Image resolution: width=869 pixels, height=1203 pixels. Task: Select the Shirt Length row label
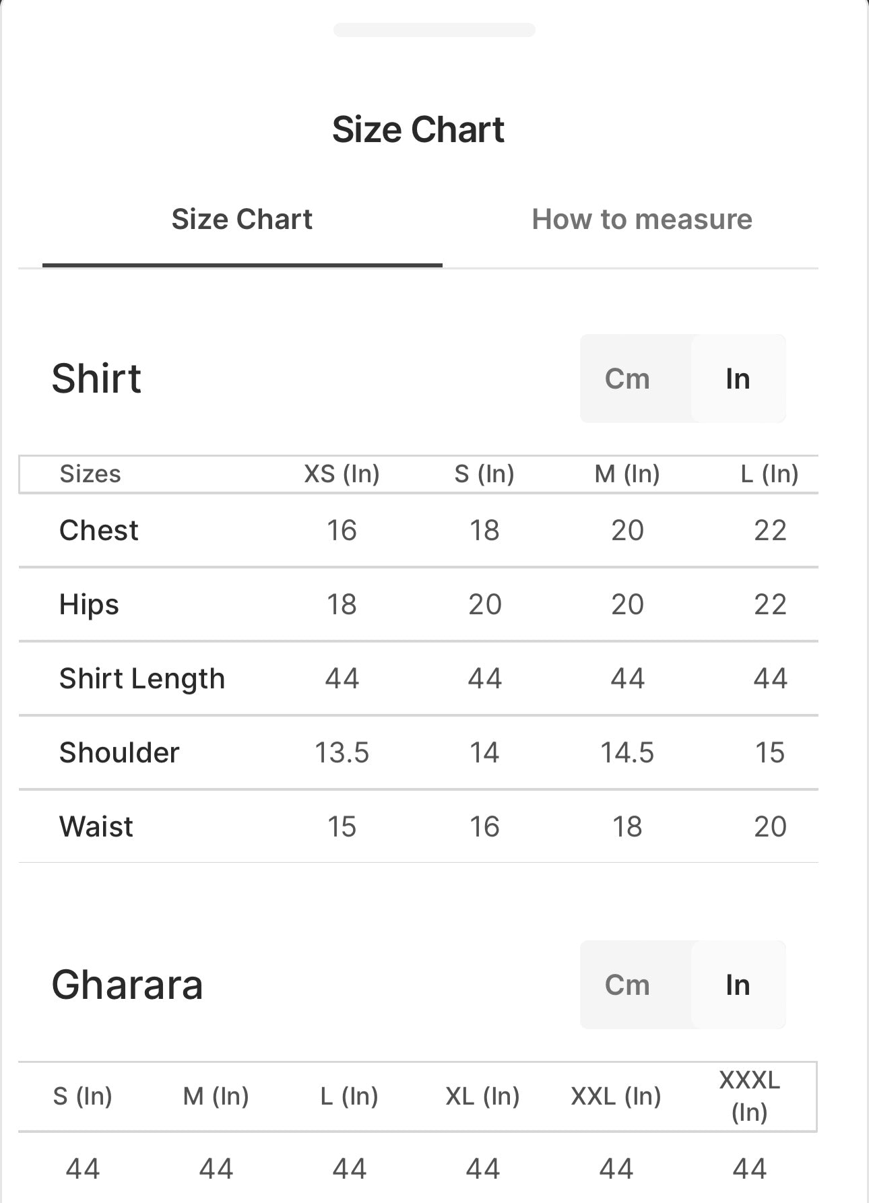[x=142, y=679]
